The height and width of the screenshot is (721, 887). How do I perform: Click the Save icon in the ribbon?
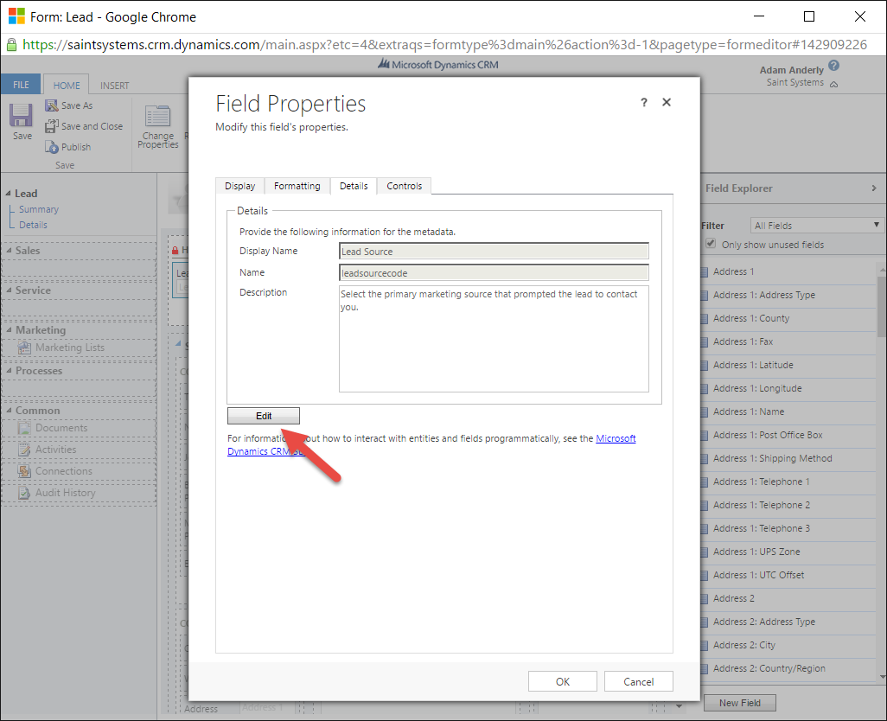click(22, 117)
